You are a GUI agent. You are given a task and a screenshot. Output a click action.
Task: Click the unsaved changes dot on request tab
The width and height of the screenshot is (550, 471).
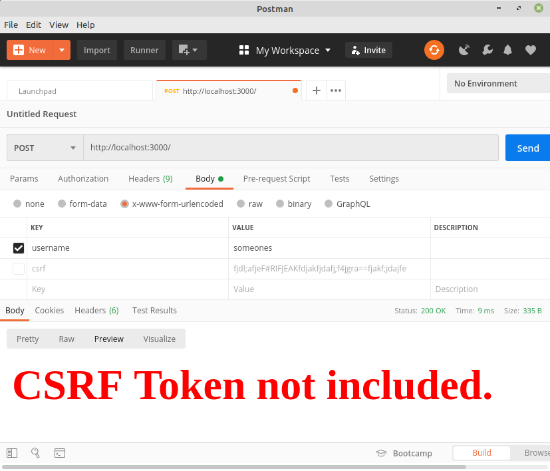coord(295,90)
